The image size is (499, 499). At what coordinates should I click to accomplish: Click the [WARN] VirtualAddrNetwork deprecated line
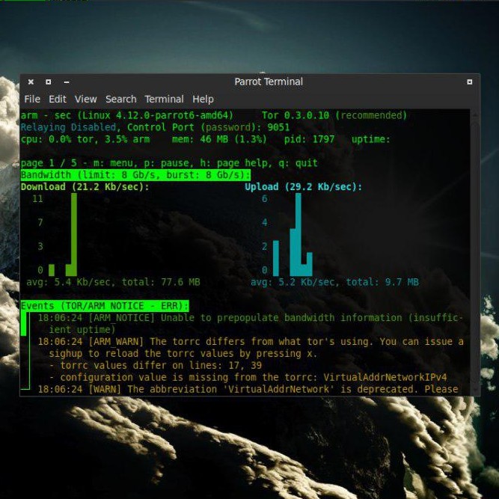pos(248,389)
